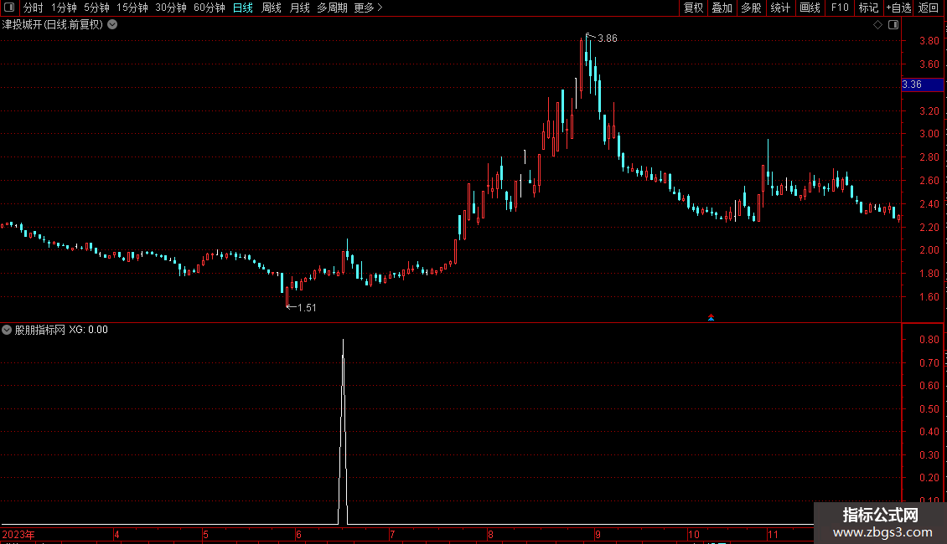Open 统计 statistics
This screenshot has width=947, height=544.
780,8
